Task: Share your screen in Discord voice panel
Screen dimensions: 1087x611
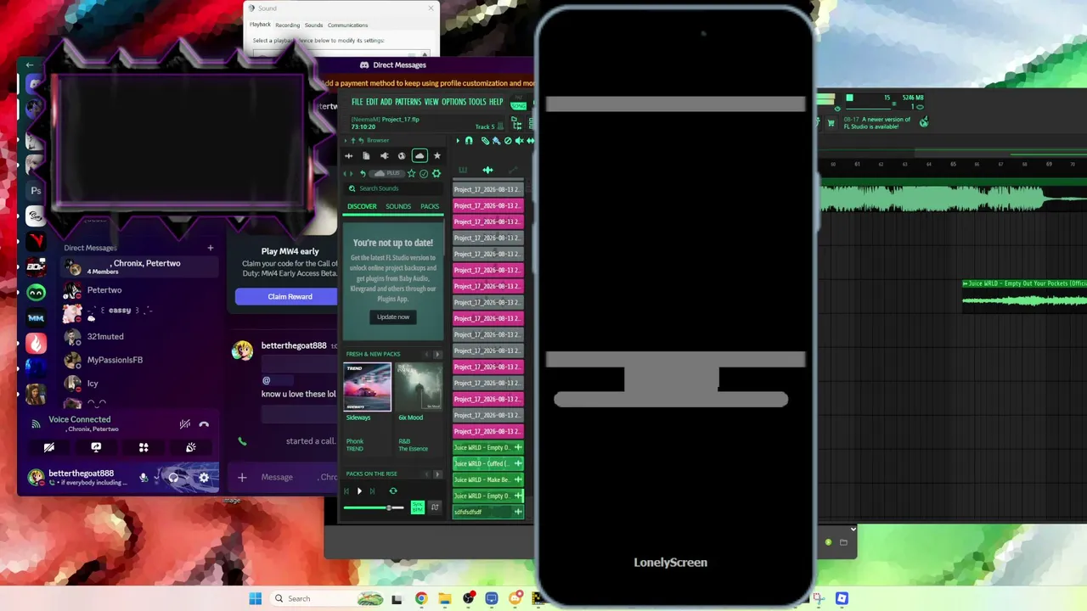Action: pyautogui.click(x=96, y=447)
